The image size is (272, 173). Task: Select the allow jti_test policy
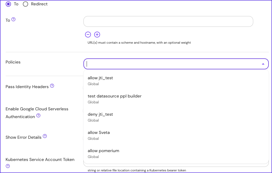point(101,78)
